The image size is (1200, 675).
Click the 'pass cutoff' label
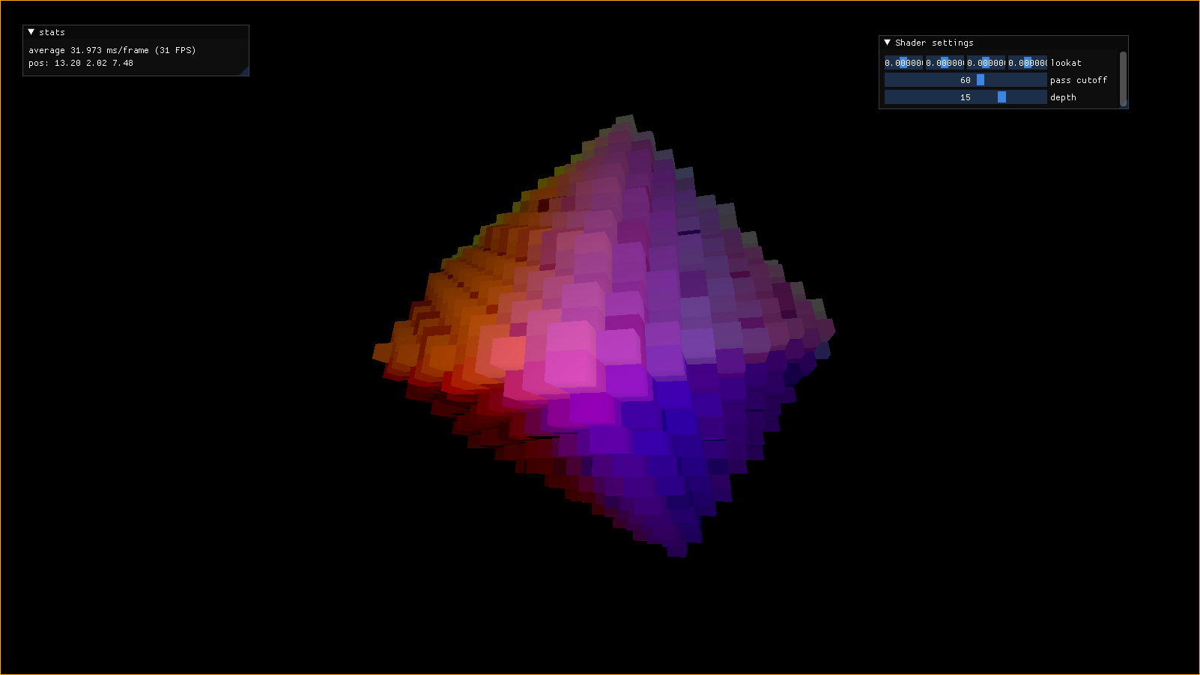click(1078, 80)
